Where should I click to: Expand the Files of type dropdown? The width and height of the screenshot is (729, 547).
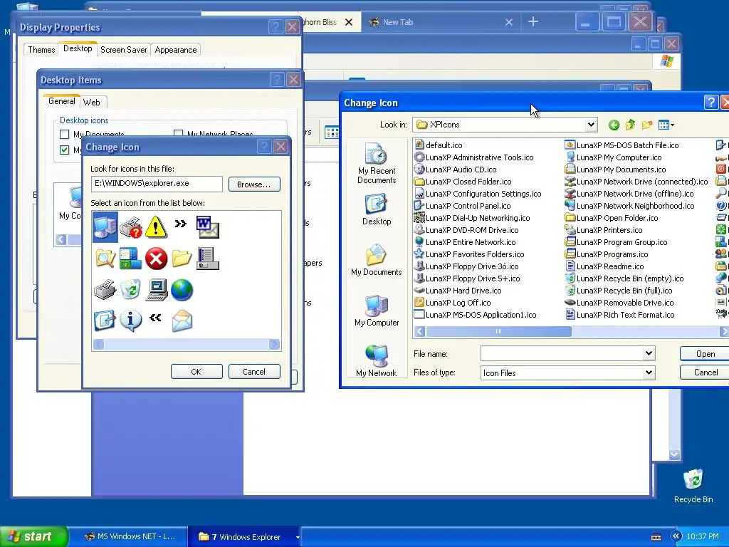point(649,373)
